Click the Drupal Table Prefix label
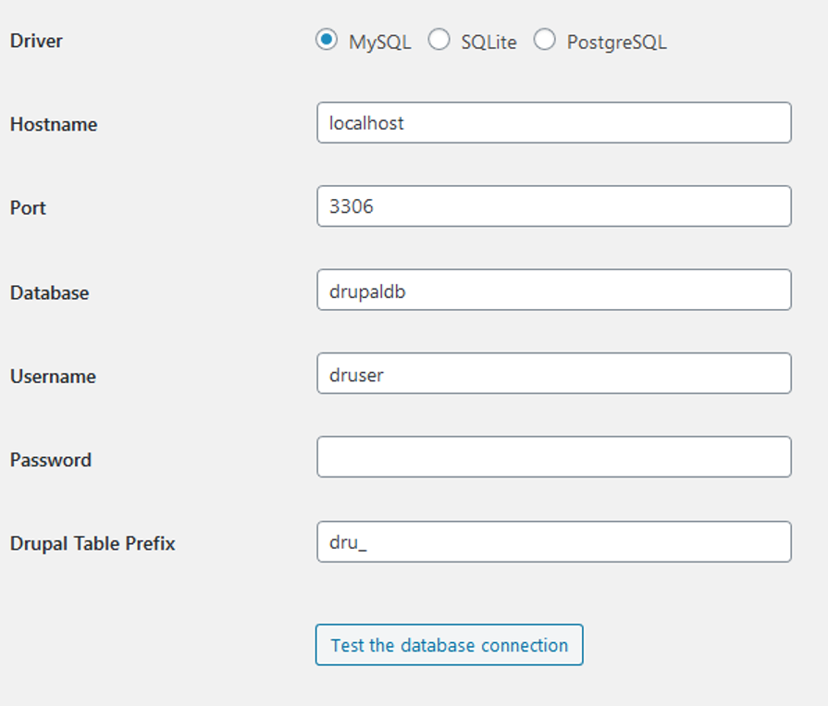This screenshot has width=828, height=706. click(x=93, y=543)
